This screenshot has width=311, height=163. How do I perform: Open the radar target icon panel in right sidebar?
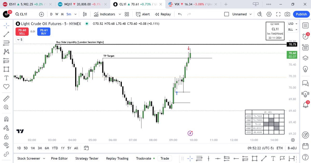click(x=305, y=135)
